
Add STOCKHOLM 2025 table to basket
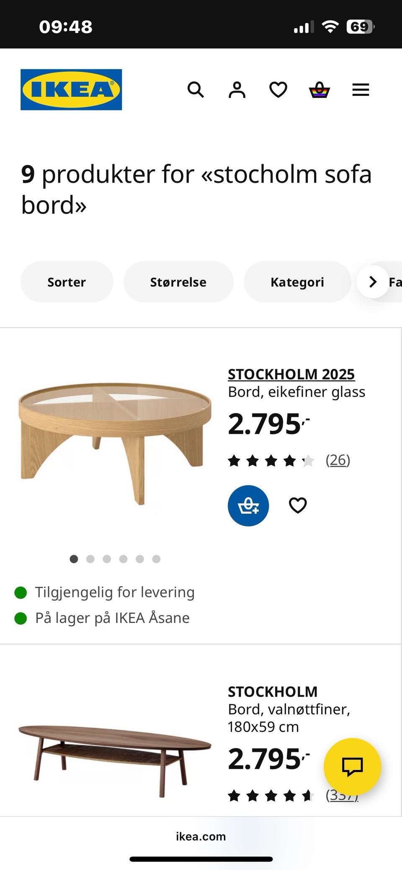pyautogui.click(x=248, y=505)
